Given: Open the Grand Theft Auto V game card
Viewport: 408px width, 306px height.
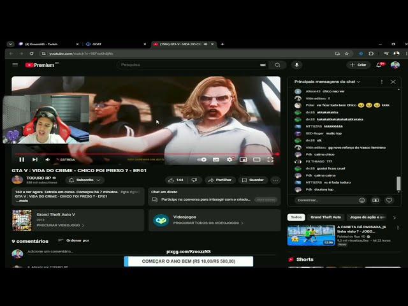Looking at the screenshot, I should click(78, 220).
